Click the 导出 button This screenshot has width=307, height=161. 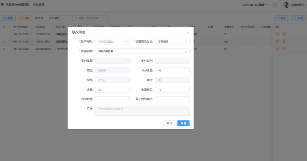[x=299, y=18]
